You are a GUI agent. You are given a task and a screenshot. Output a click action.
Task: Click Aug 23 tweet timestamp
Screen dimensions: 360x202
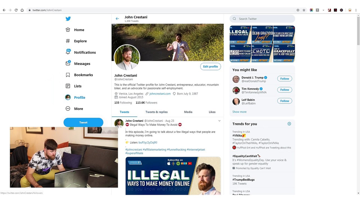pos(170,121)
